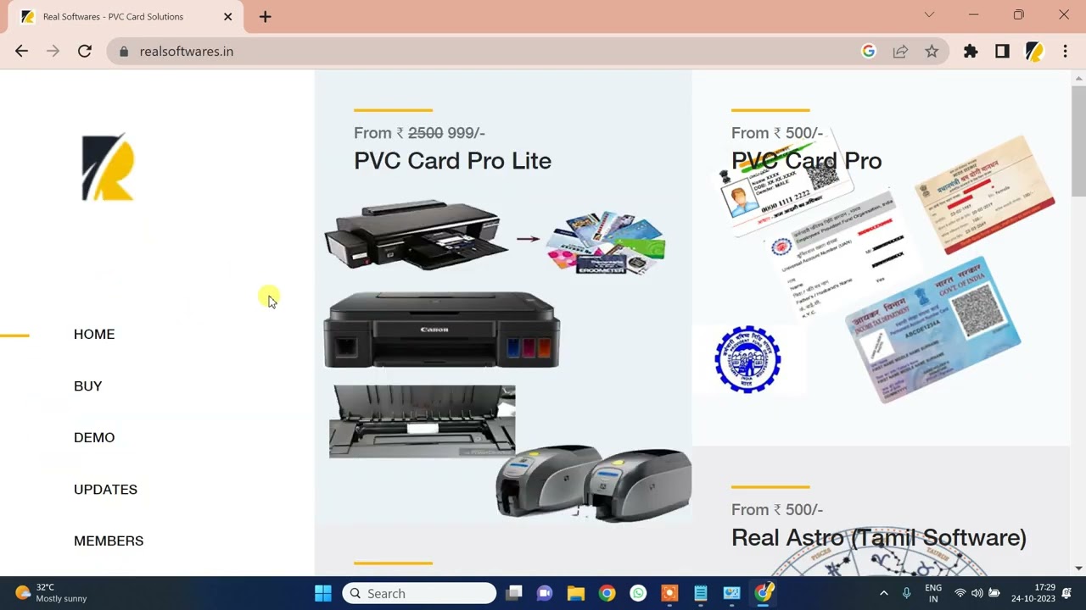Go to HOME in the sidebar
This screenshot has height=610, width=1086.
94,334
